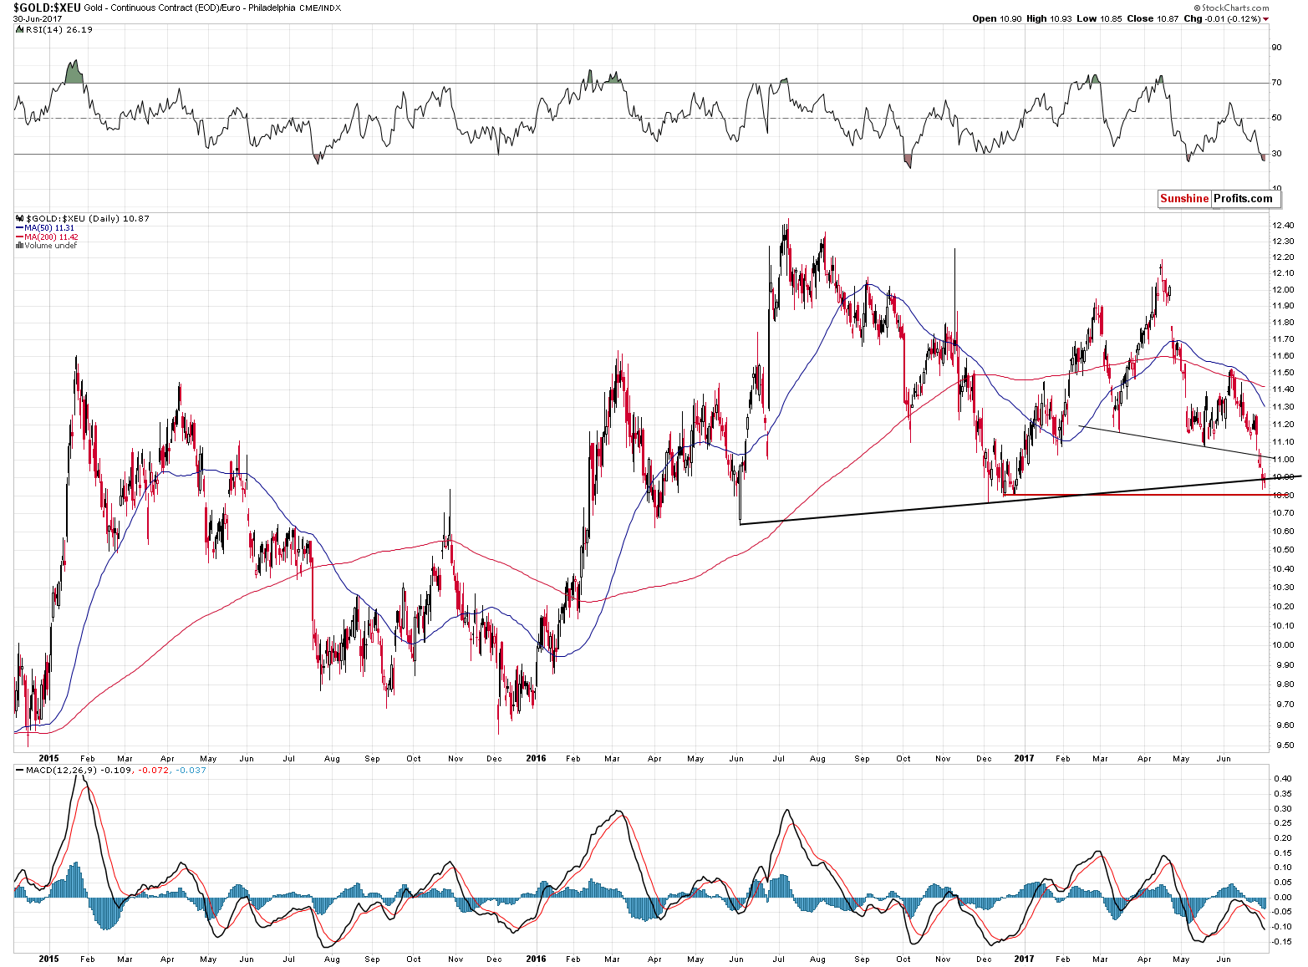Screen dimensions: 1308x967
Task: Click the 10.00 price axis label
Action: point(1283,645)
